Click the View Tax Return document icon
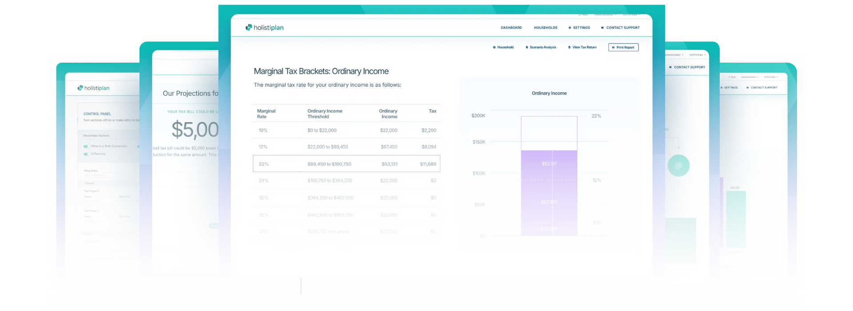This screenshot has width=853, height=311. click(x=569, y=47)
